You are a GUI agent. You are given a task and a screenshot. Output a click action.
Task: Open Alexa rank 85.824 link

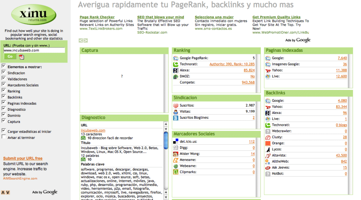pyautogui.click(x=249, y=70)
